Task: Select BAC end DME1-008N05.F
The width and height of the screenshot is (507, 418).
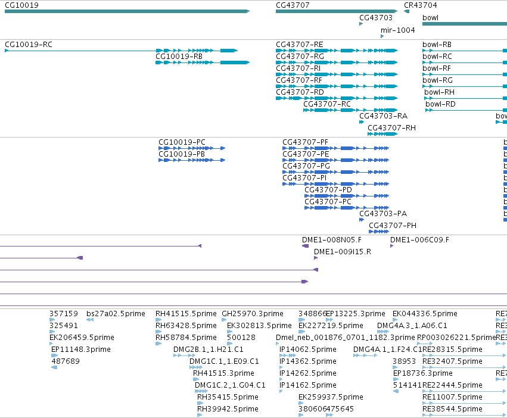Action: (x=305, y=246)
